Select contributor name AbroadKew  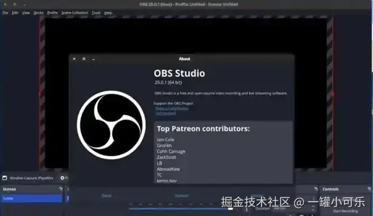pos(168,169)
